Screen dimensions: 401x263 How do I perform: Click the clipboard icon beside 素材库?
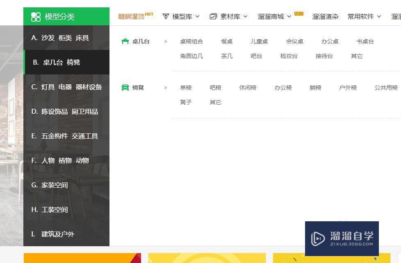click(212, 16)
